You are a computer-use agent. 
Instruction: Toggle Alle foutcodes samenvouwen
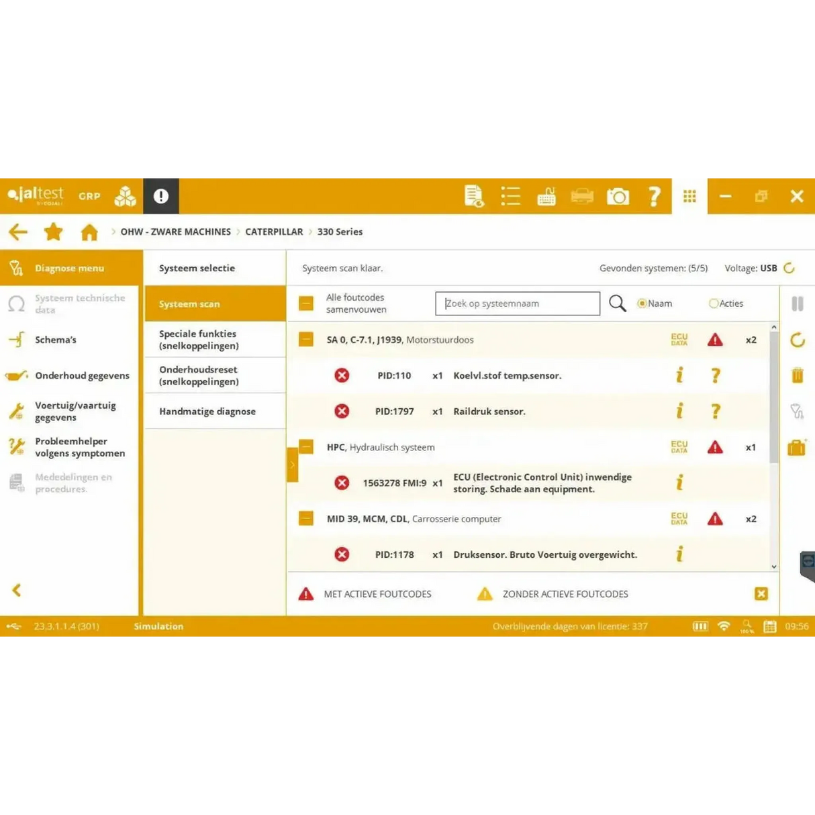tap(306, 303)
